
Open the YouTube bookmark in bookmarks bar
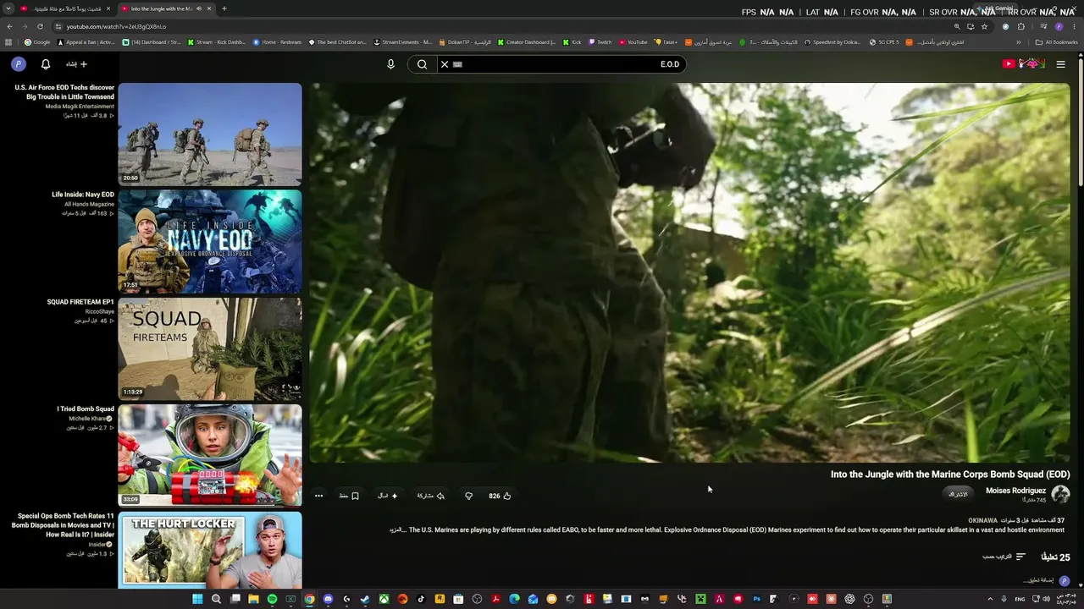coord(633,42)
